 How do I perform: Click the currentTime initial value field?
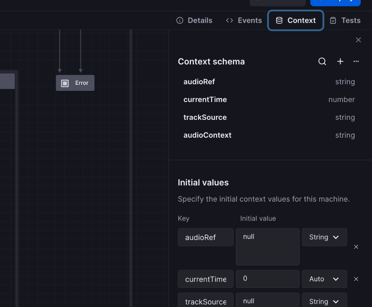[x=267, y=279]
